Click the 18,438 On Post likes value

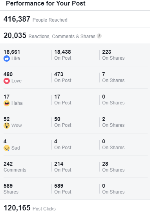tap(62, 52)
